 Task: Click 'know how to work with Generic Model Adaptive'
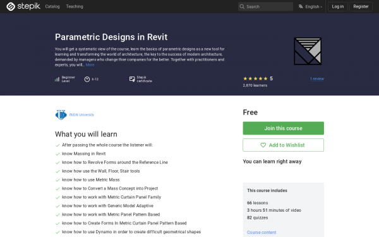[107, 206]
